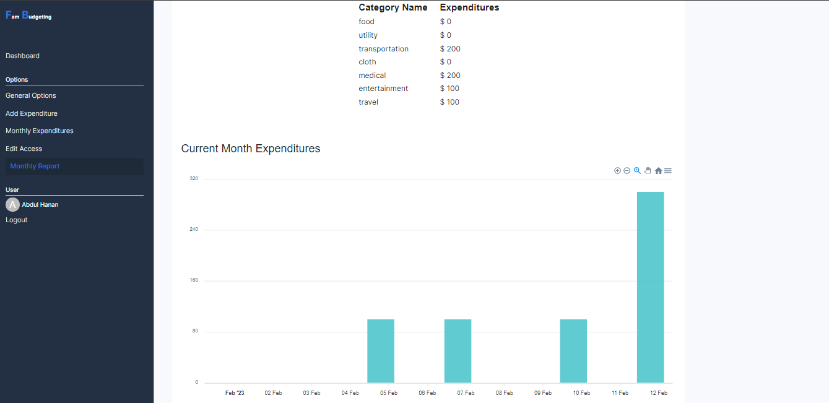The image size is (829, 403).
Task: Click the 10 Feb bar
Action: (573, 351)
